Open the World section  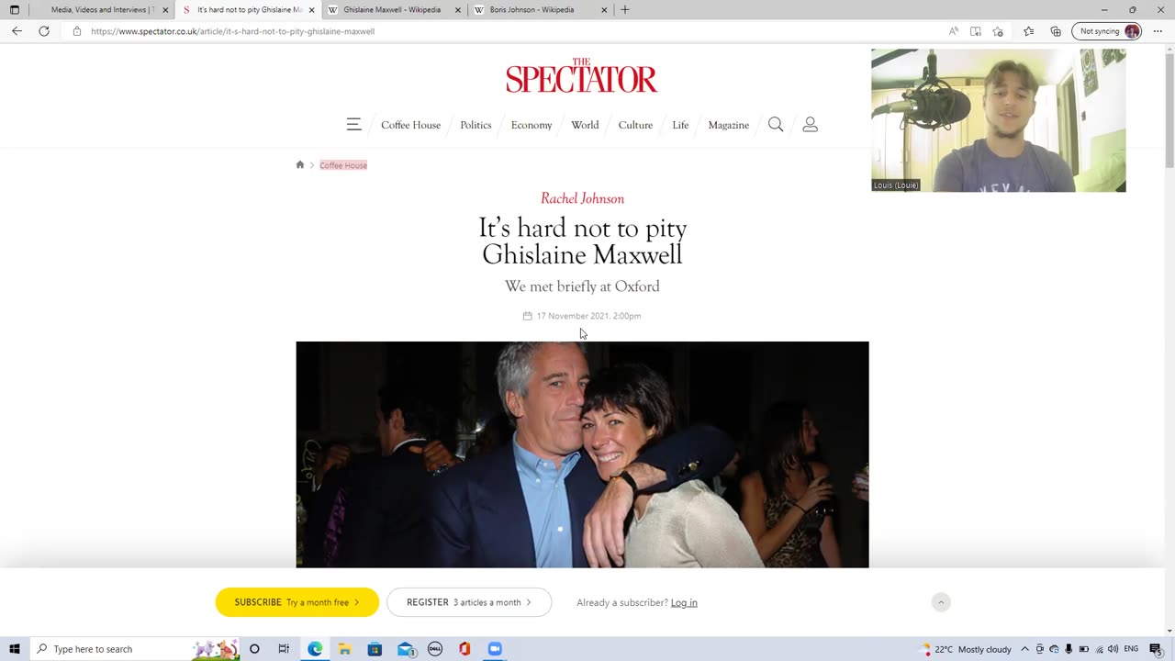pyautogui.click(x=585, y=125)
